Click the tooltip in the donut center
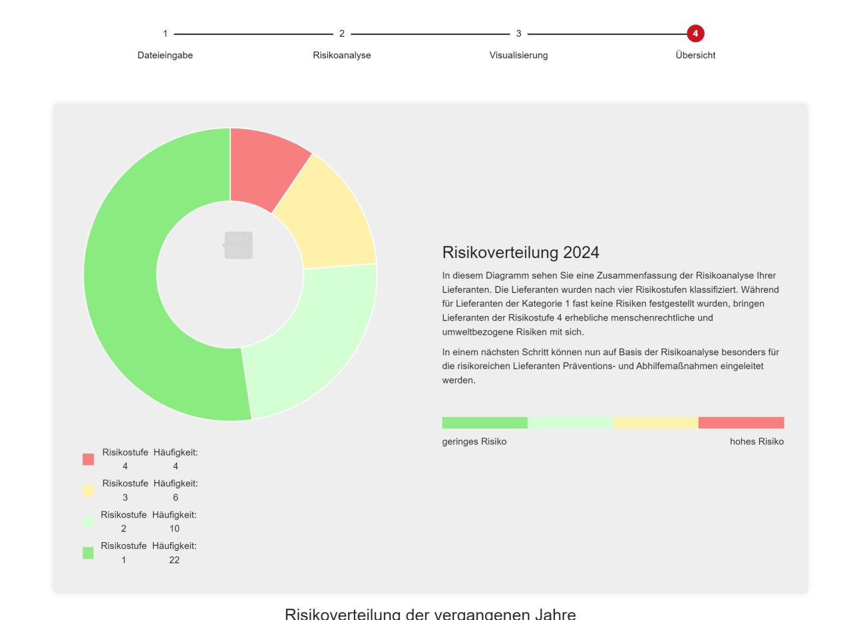865x620 pixels. (238, 245)
